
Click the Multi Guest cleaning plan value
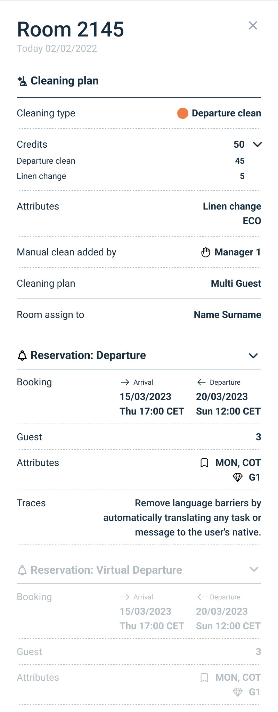tap(236, 284)
